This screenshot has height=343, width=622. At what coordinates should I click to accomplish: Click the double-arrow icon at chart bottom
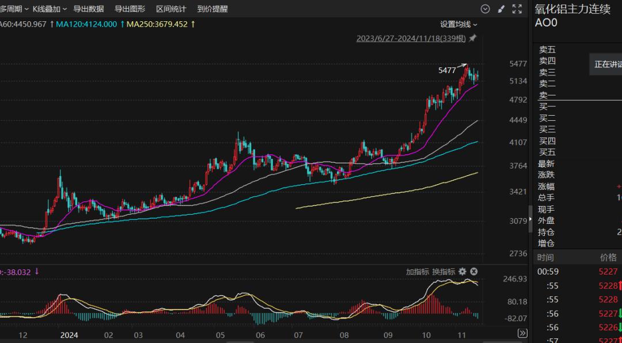pos(522,333)
